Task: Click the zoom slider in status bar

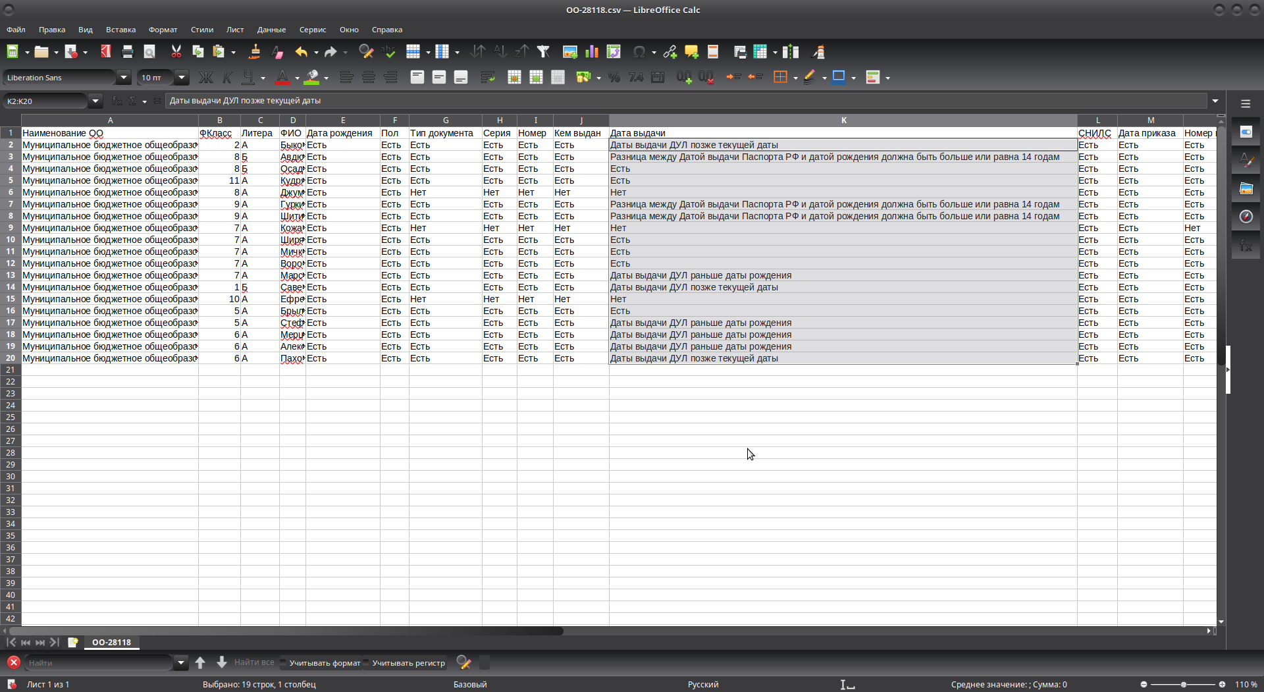Action: tap(1183, 685)
